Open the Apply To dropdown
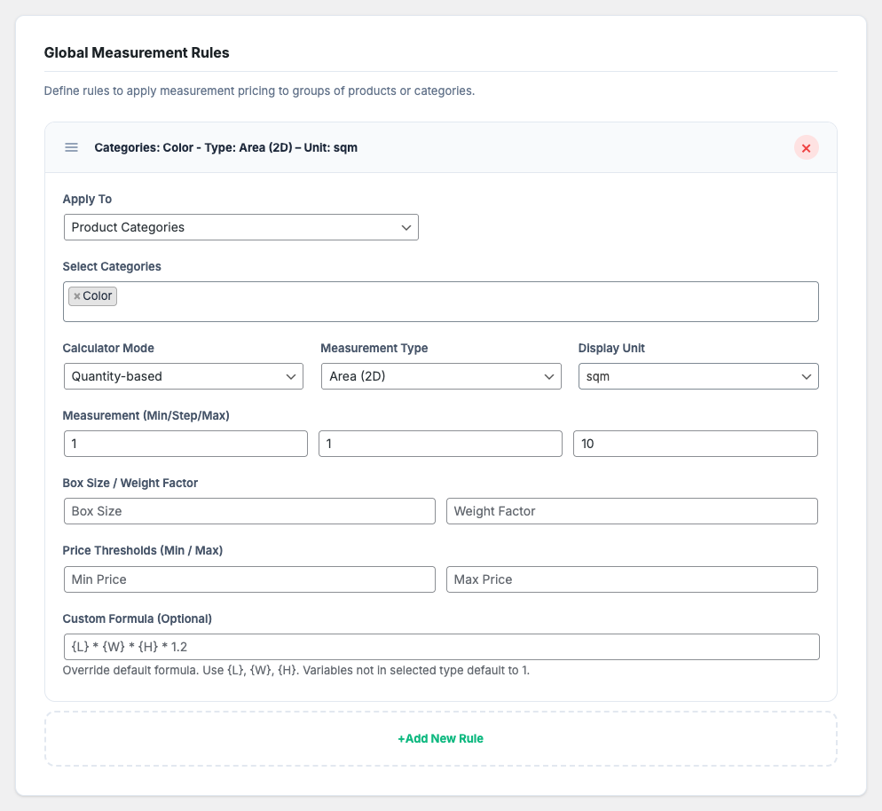 tap(240, 227)
